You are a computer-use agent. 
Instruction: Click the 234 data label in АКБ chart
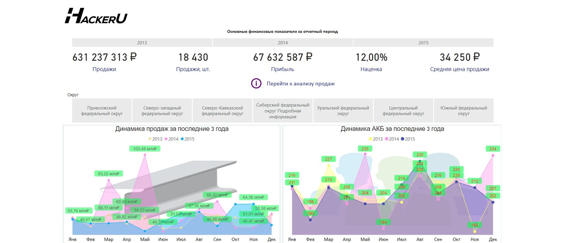[493, 149]
